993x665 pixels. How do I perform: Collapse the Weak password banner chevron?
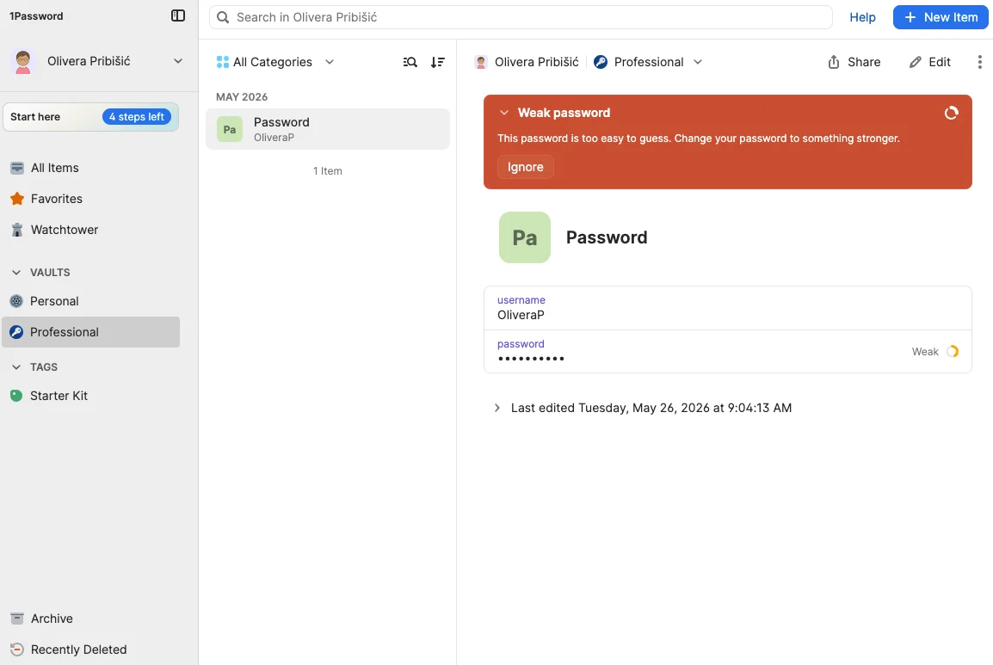tap(504, 113)
